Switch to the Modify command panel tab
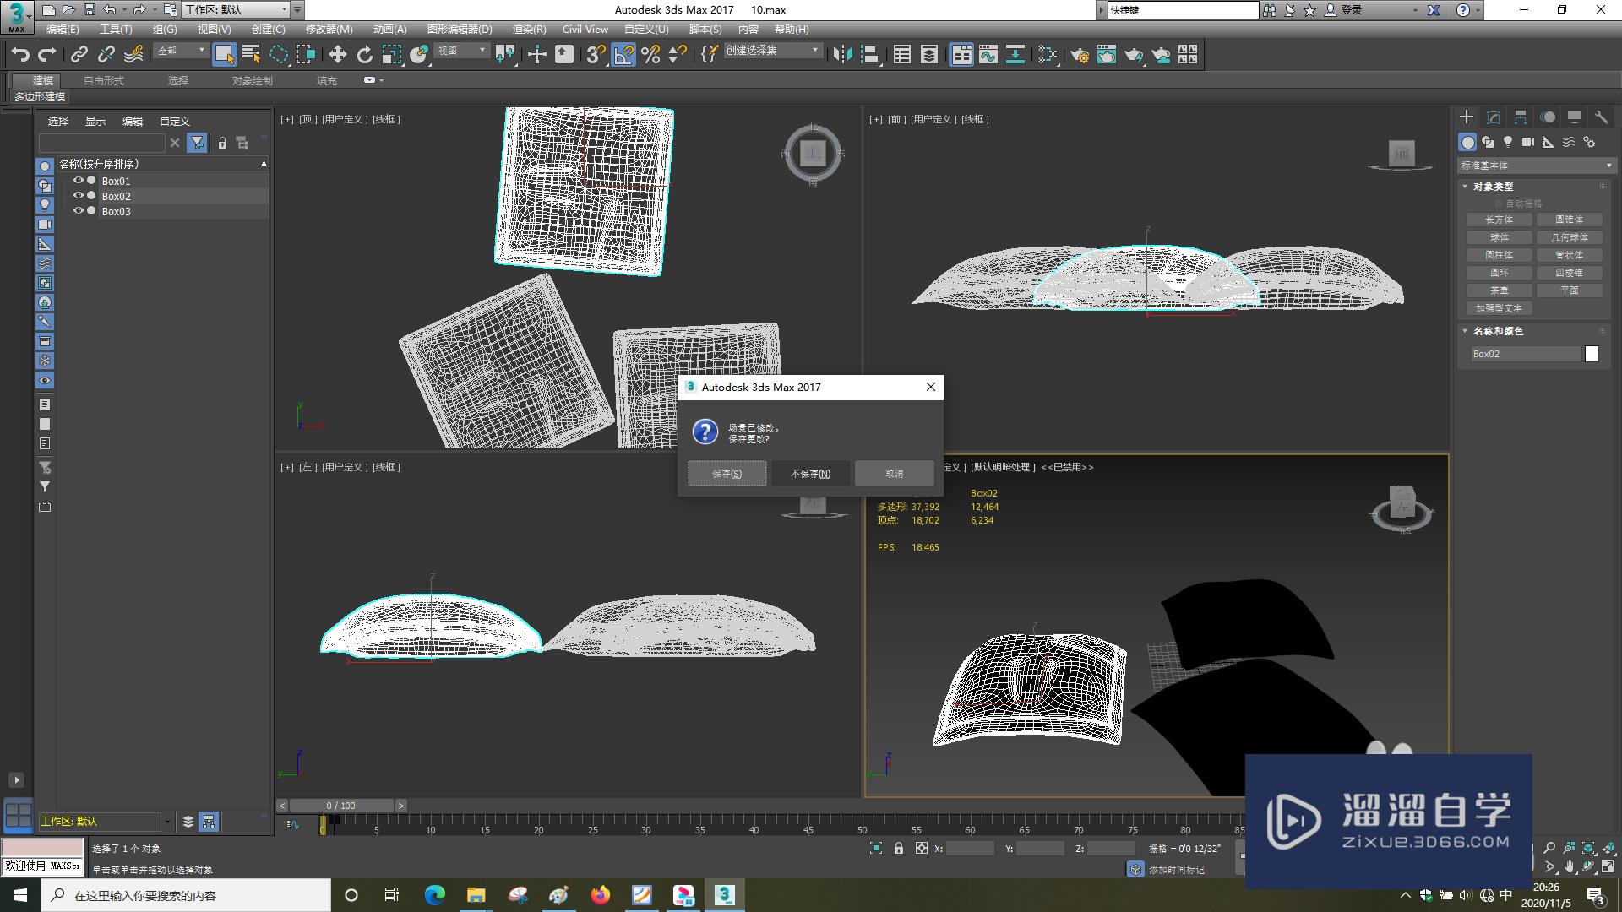This screenshot has width=1622, height=912. (1494, 117)
